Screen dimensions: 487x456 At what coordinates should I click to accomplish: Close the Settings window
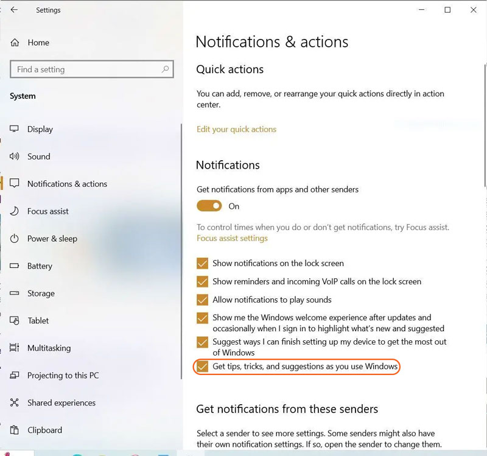[x=474, y=10]
